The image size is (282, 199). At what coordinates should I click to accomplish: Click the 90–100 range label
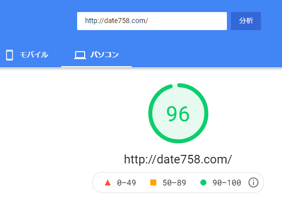click(227, 183)
